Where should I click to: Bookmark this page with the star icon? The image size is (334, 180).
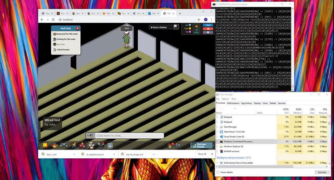[199, 20]
